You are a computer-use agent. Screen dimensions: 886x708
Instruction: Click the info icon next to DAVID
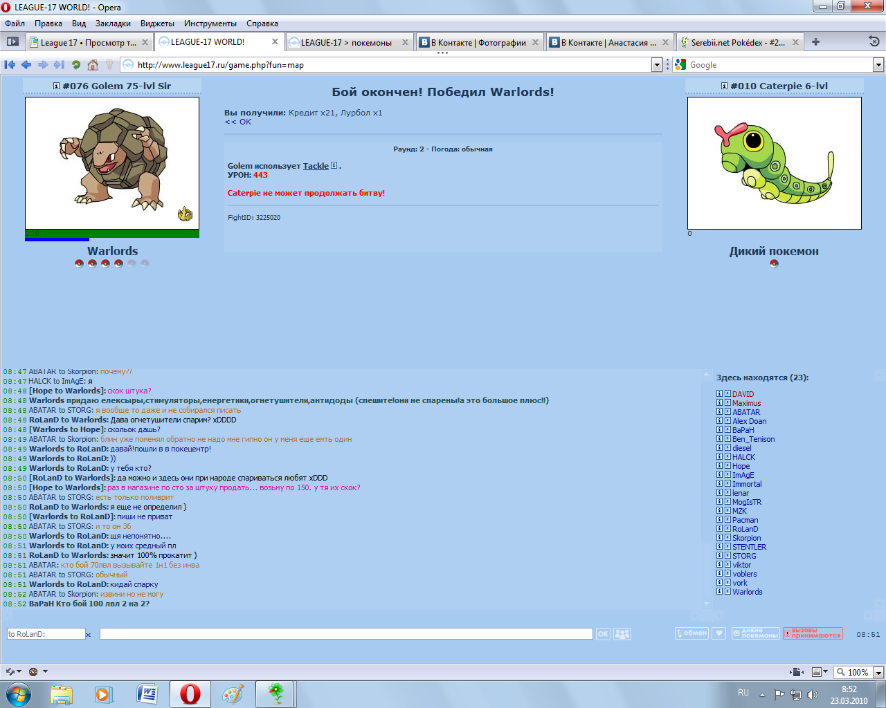tap(719, 393)
